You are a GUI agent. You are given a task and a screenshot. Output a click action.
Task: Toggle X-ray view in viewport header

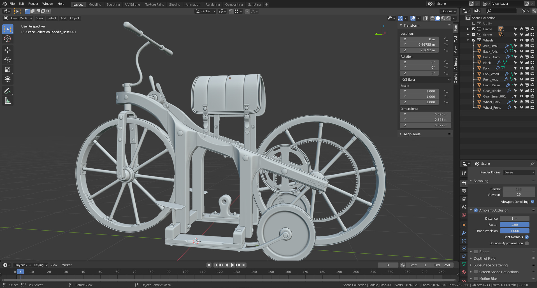tap(425, 18)
